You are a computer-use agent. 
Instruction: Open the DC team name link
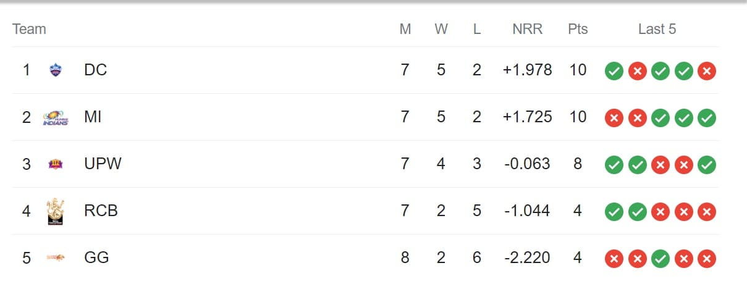coord(96,70)
